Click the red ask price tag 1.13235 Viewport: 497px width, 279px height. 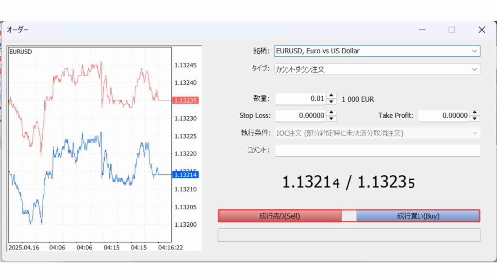coord(186,100)
